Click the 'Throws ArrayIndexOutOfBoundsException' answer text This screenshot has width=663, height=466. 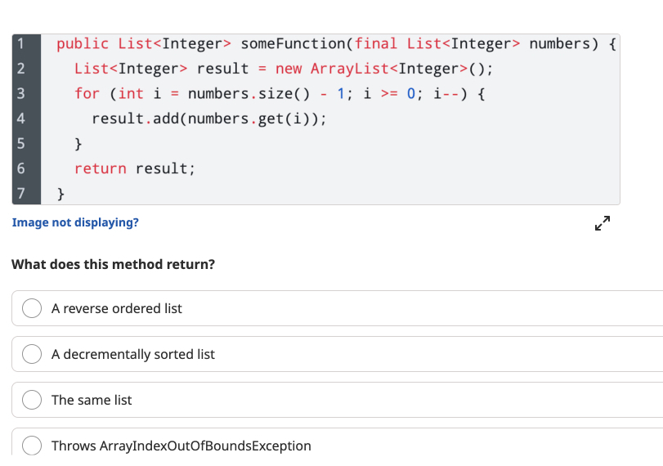[x=181, y=446]
